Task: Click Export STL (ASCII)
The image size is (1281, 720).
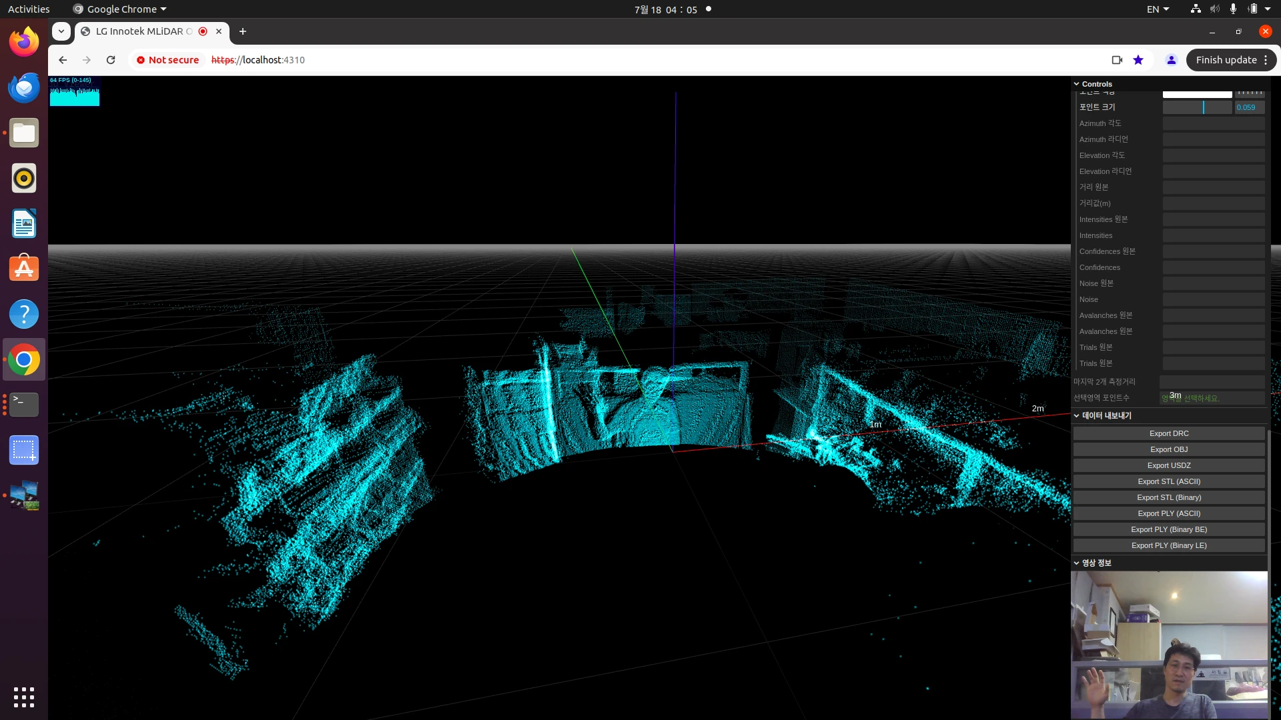Action: (x=1169, y=481)
